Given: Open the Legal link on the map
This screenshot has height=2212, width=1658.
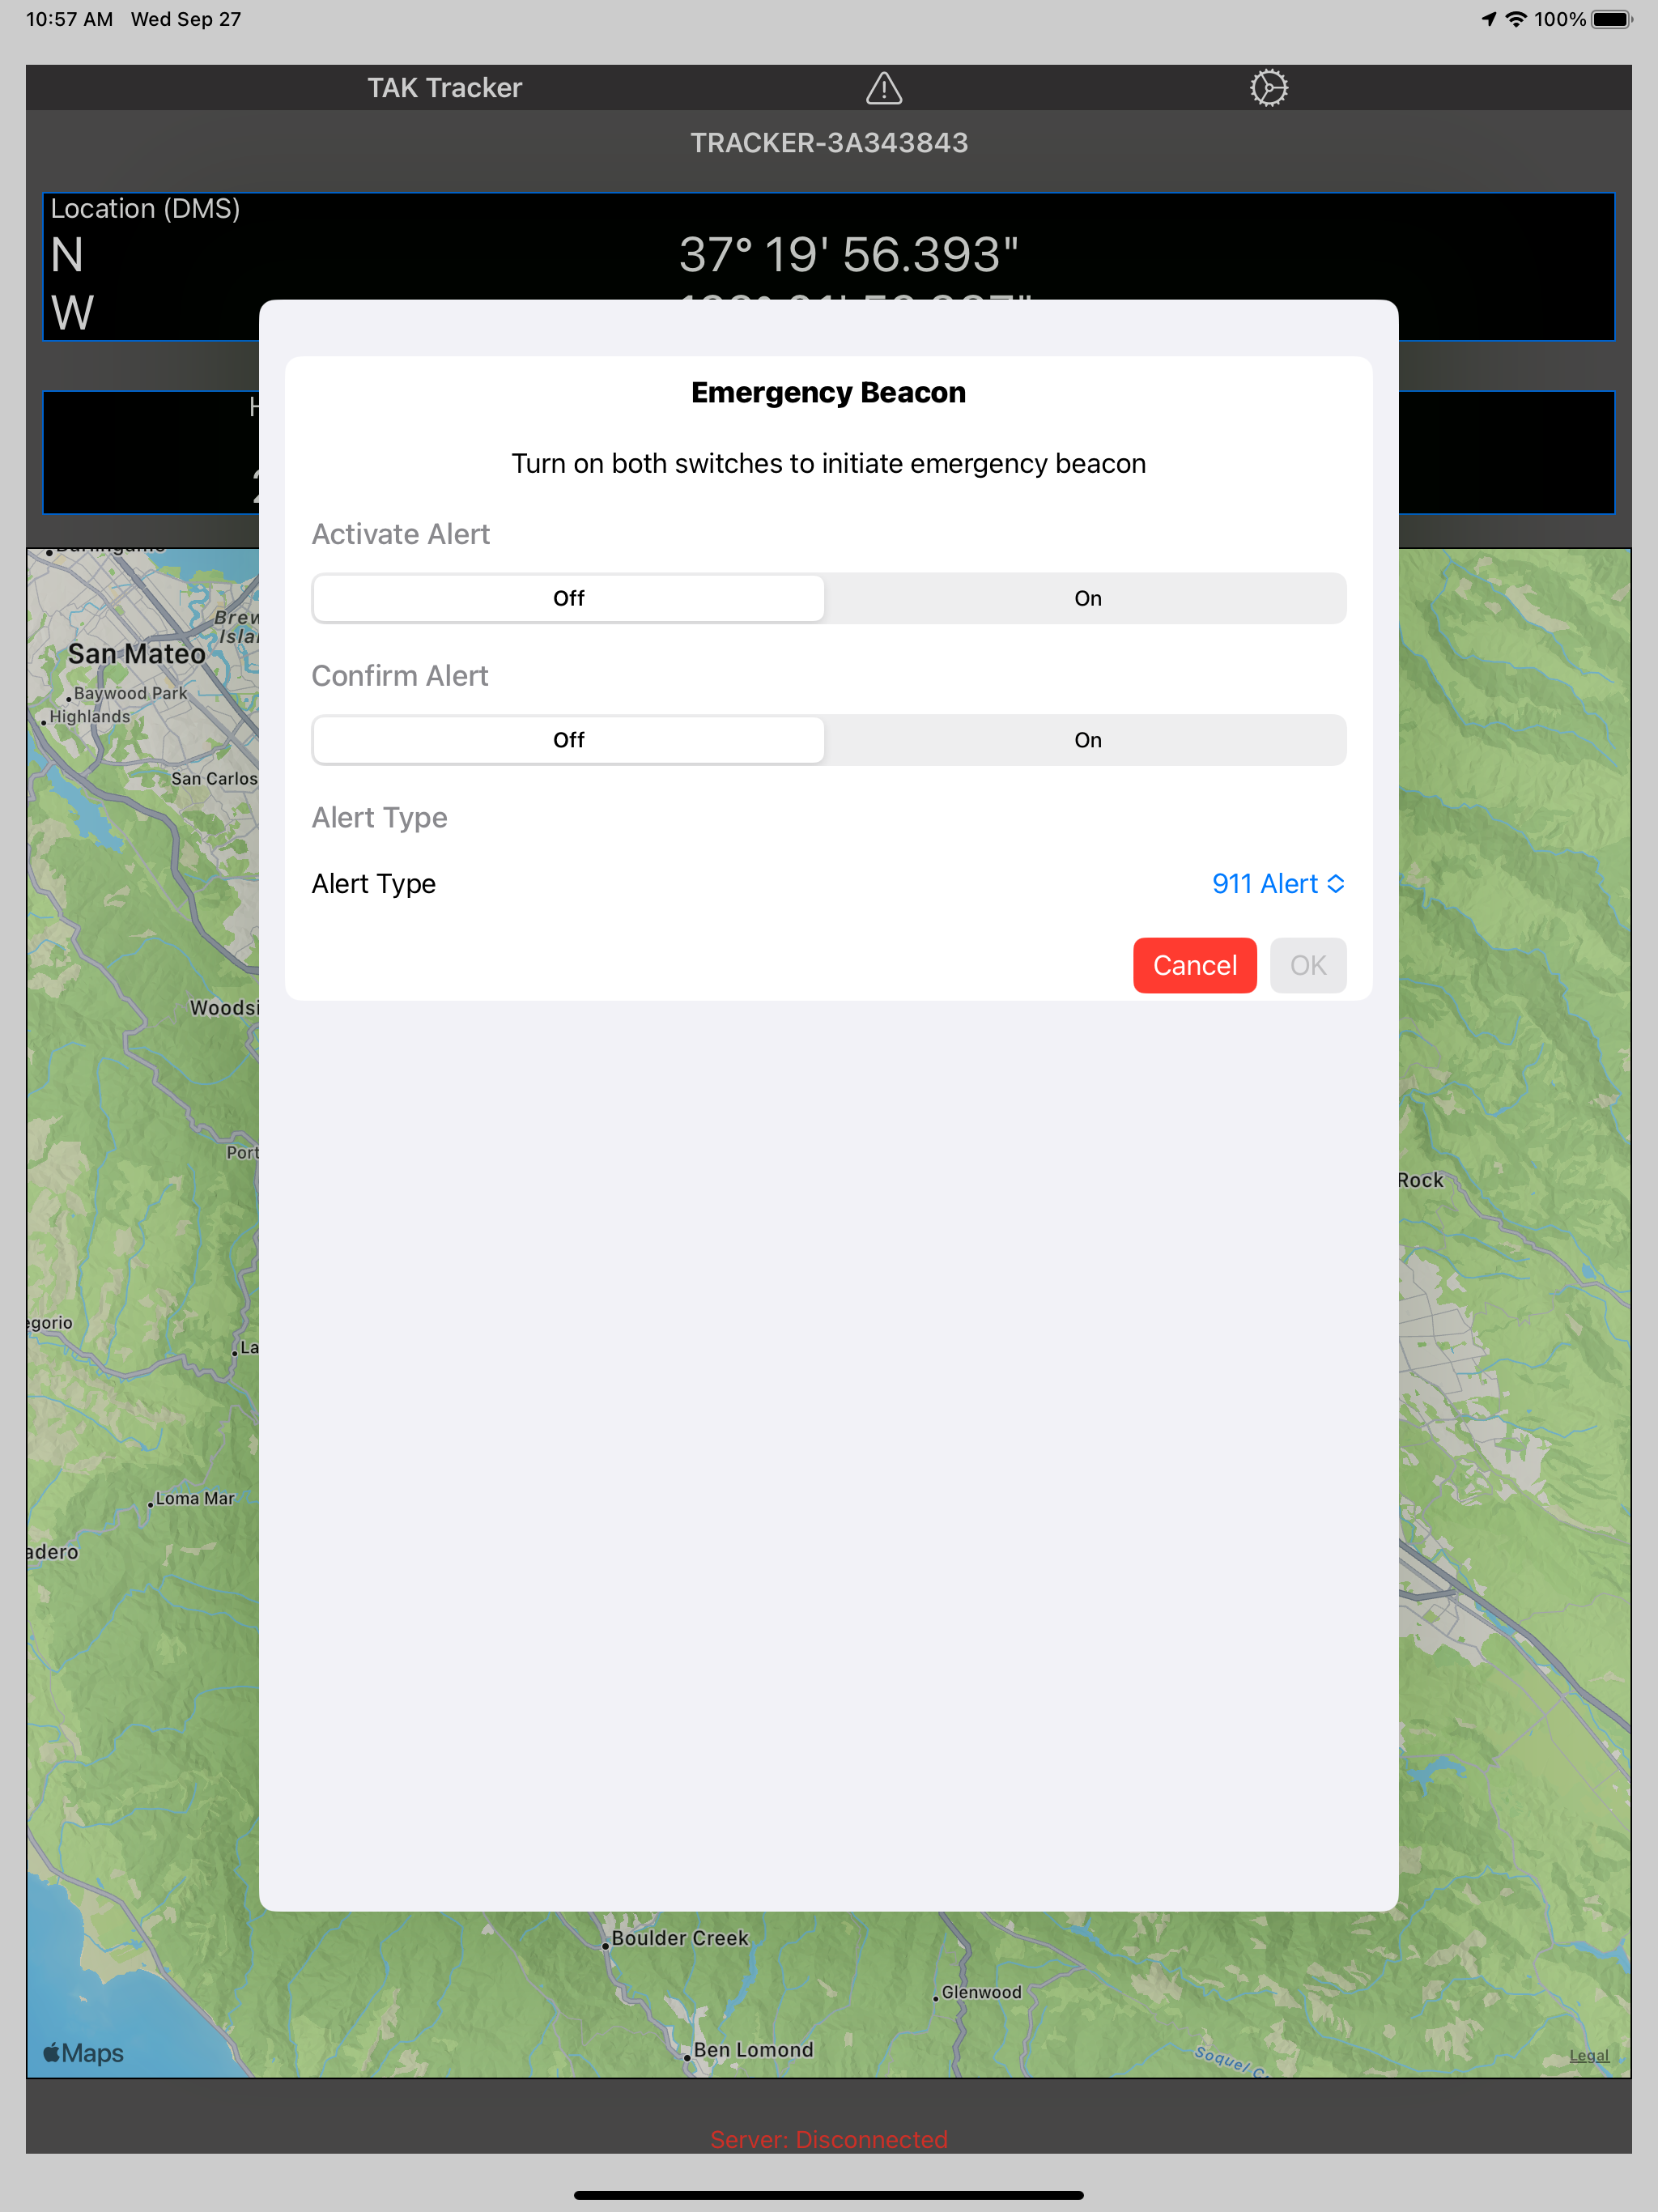Looking at the screenshot, I should pyautogui.click(x=1589, y=2055).
